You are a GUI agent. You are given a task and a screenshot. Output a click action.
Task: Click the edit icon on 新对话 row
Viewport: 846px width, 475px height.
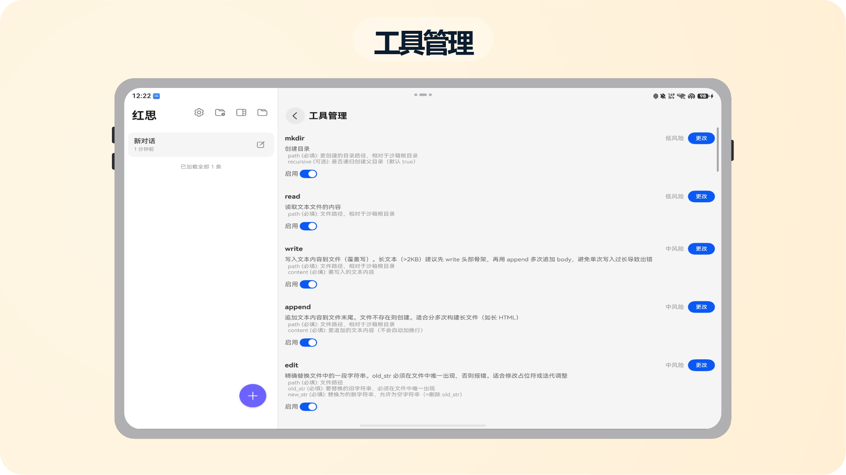point(261,145)
